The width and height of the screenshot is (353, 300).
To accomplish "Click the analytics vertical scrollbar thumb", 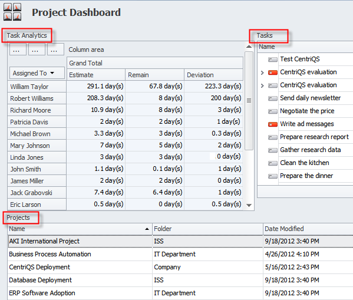I will click(249, 101).
